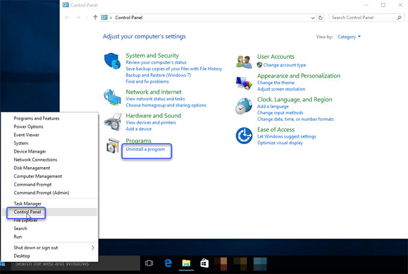The width and height of the screenshot is (408, 274).
Task: Open the Store from the taskbar
Action: click(x=204, y=263)
